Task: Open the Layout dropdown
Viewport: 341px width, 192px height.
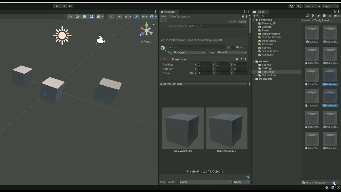Action: pyautogui.click(x=330, y=6)
